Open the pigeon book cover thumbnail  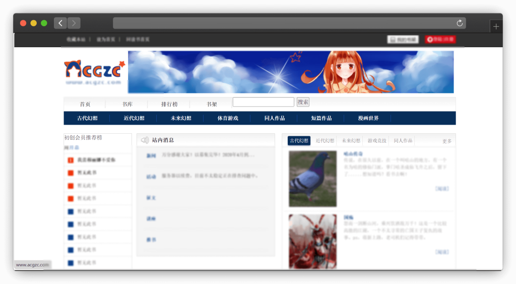click(x=312, y=179)
